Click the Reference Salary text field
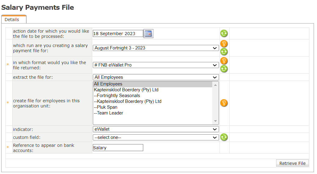 point(118,148)
